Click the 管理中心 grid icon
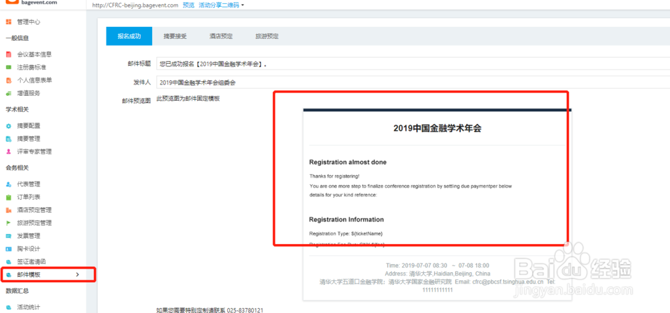This screenshot has height=313, width=670. (x=9, y=22)
